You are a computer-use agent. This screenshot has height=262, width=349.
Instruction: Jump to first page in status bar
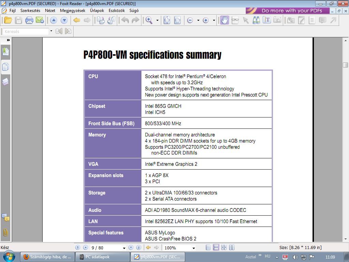point(78,248)
